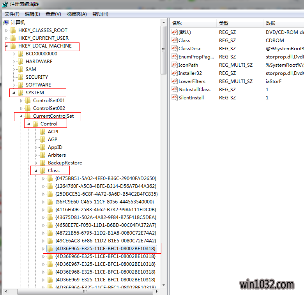The width and height of the screenshot is (304, 295).
Task: Select the NoInstallClass value icon
Action: coord(175,90)
